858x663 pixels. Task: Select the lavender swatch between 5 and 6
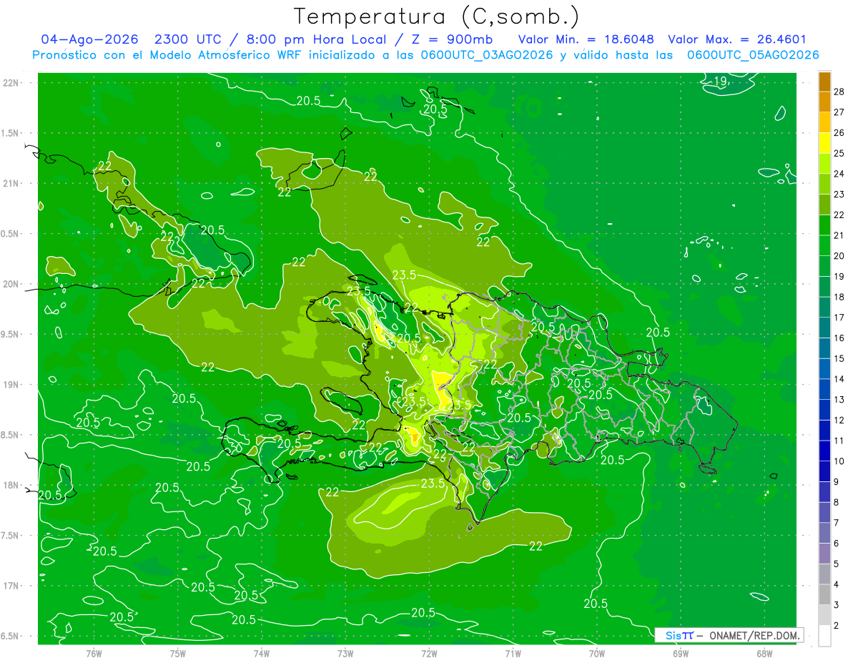pyautogui.click(x=824, y=554)
